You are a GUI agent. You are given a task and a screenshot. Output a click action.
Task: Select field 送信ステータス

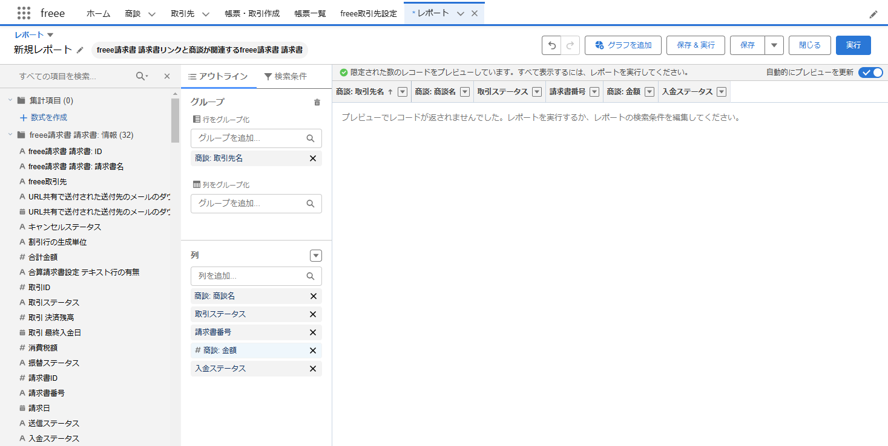(x=53, y=423)
